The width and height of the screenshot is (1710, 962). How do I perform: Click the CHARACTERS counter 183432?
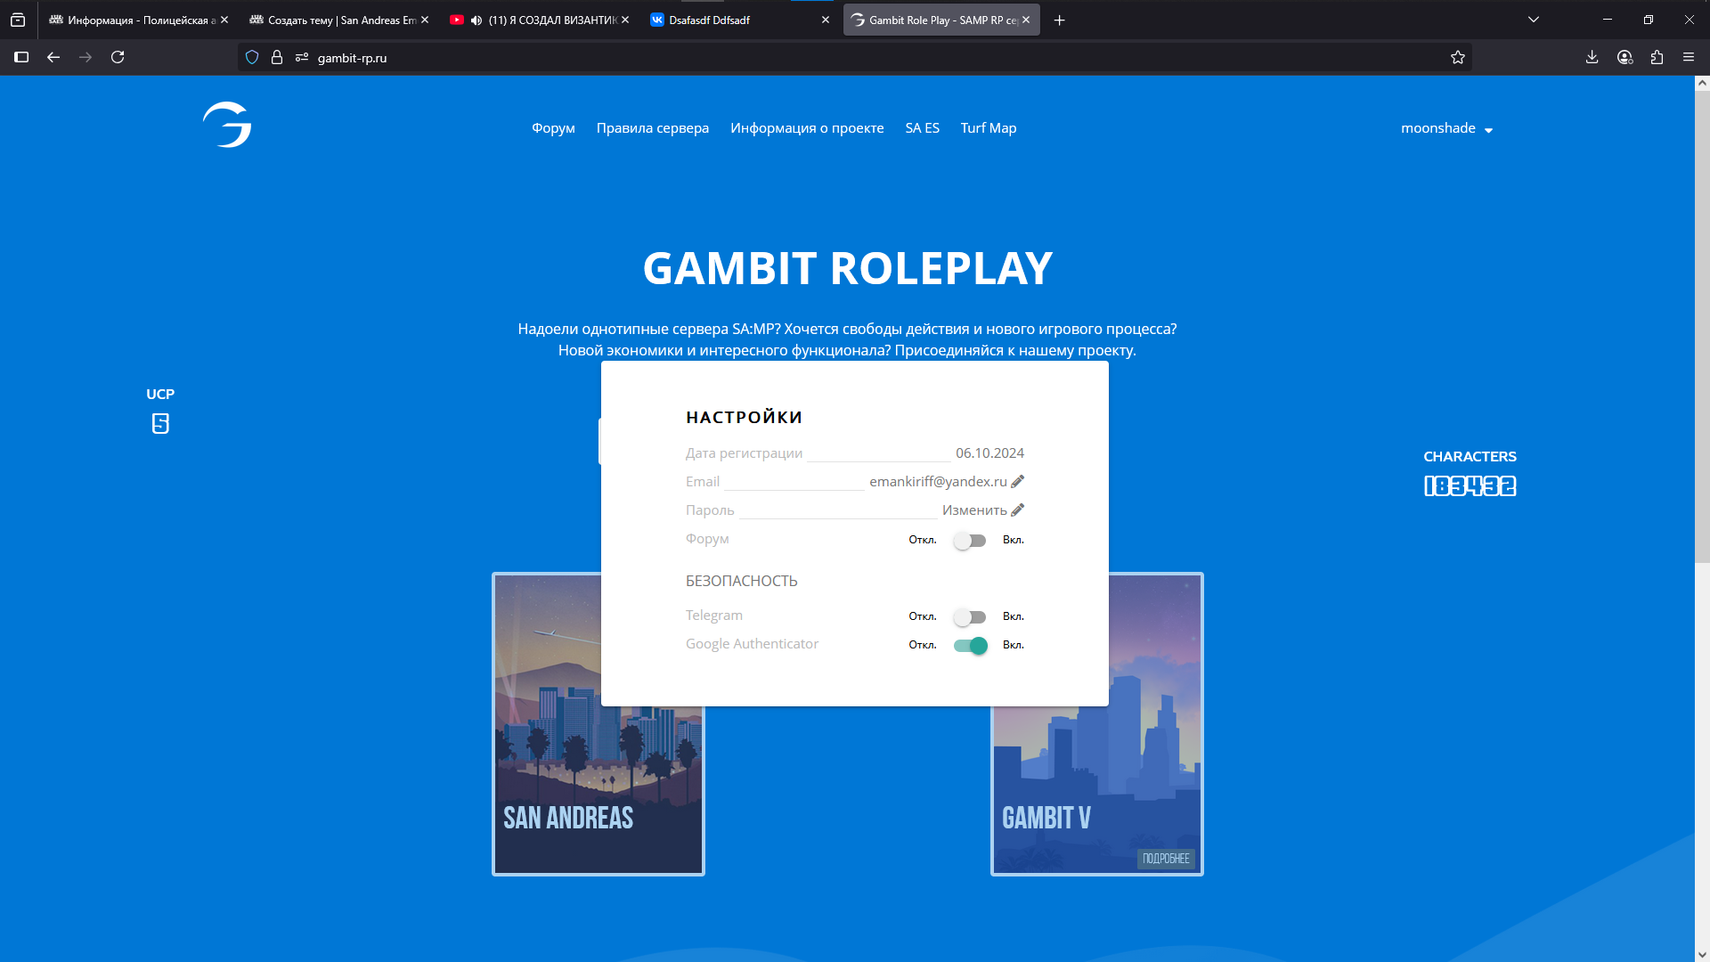point(1470,486)
